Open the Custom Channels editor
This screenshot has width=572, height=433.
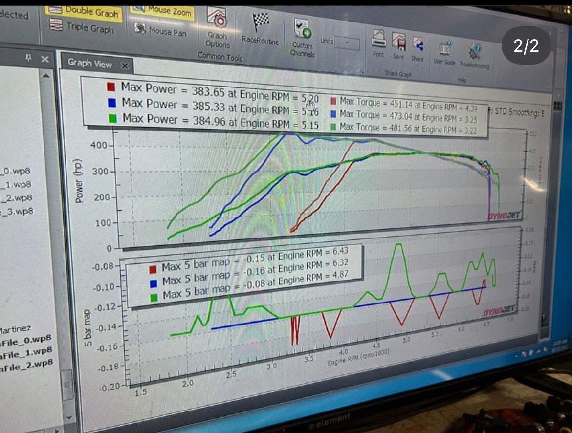[302, 29]
